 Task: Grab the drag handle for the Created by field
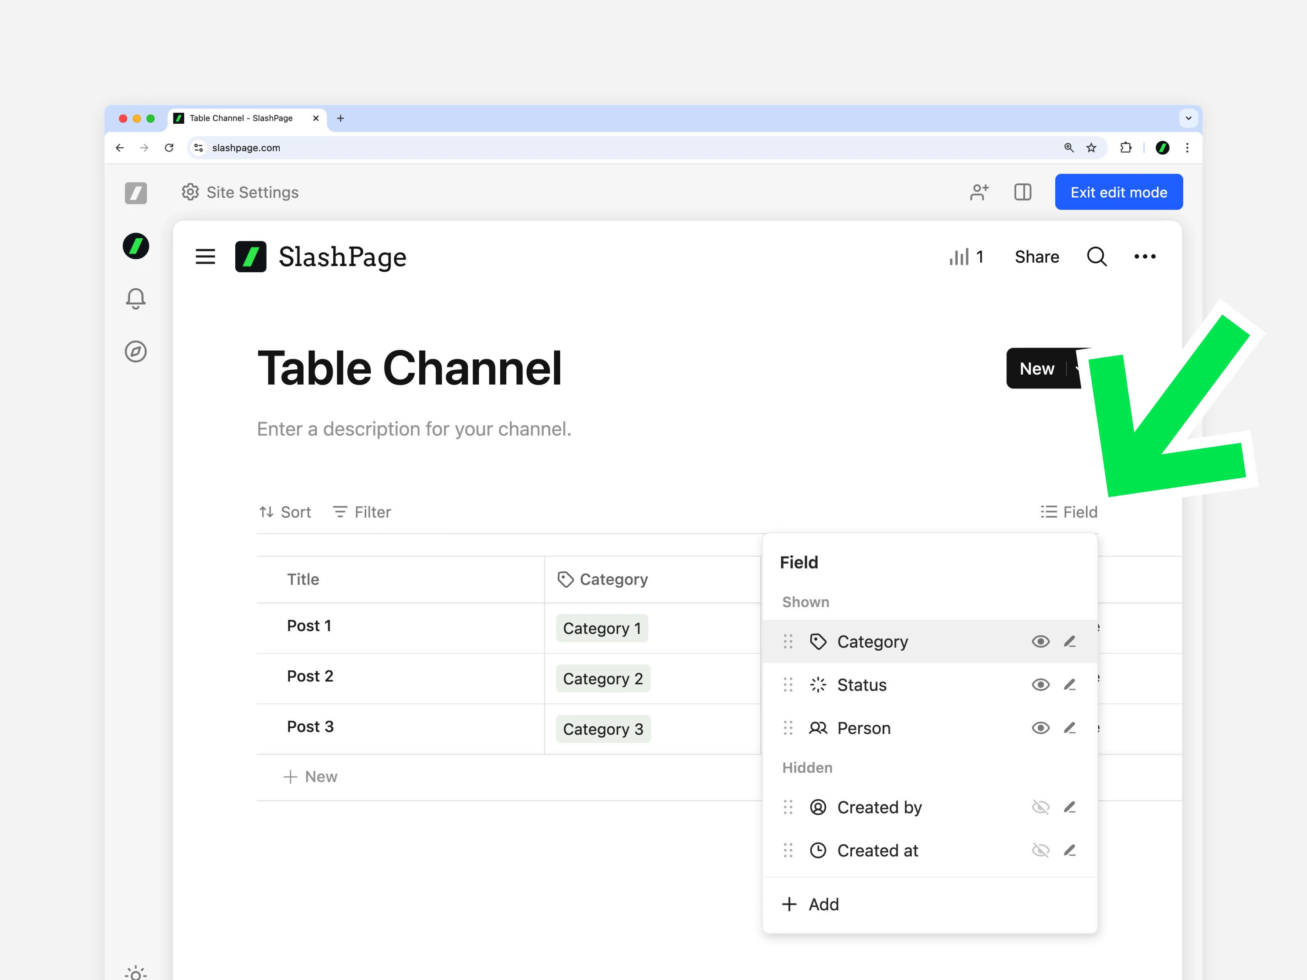pyautogui.click(x=788, y=807)
